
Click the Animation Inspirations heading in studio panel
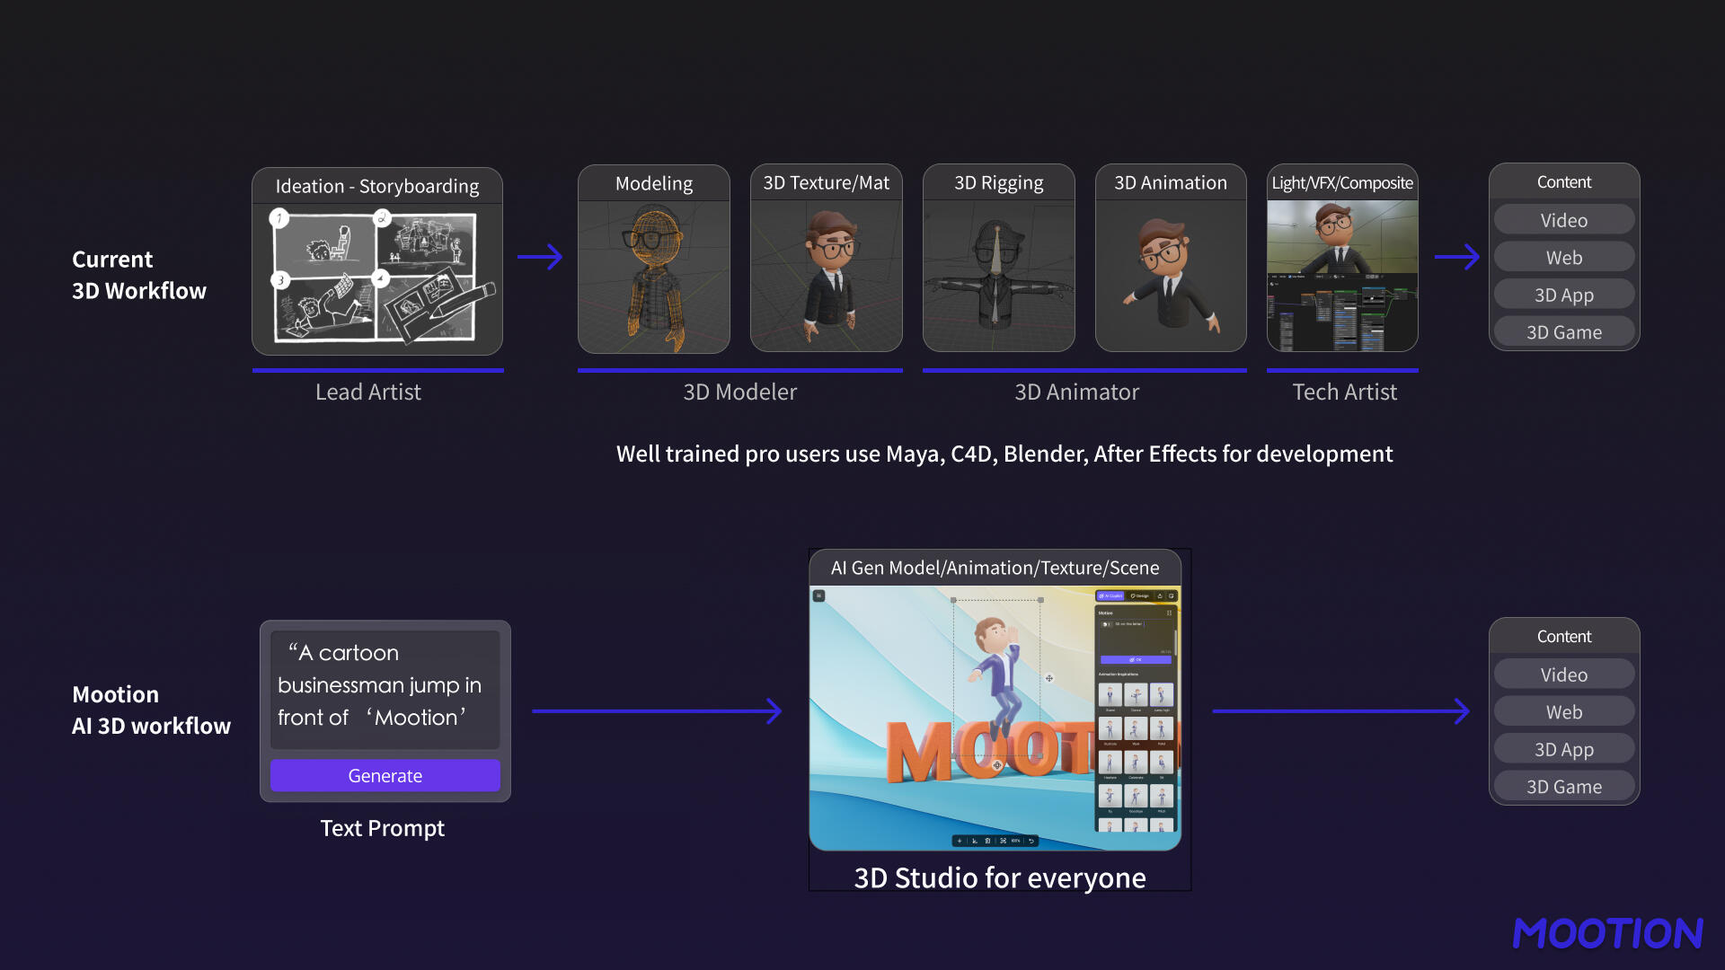pos(1119,675)
